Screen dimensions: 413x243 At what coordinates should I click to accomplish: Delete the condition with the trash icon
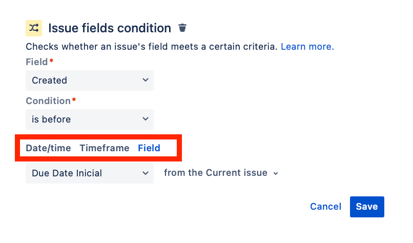click(182, 28)
